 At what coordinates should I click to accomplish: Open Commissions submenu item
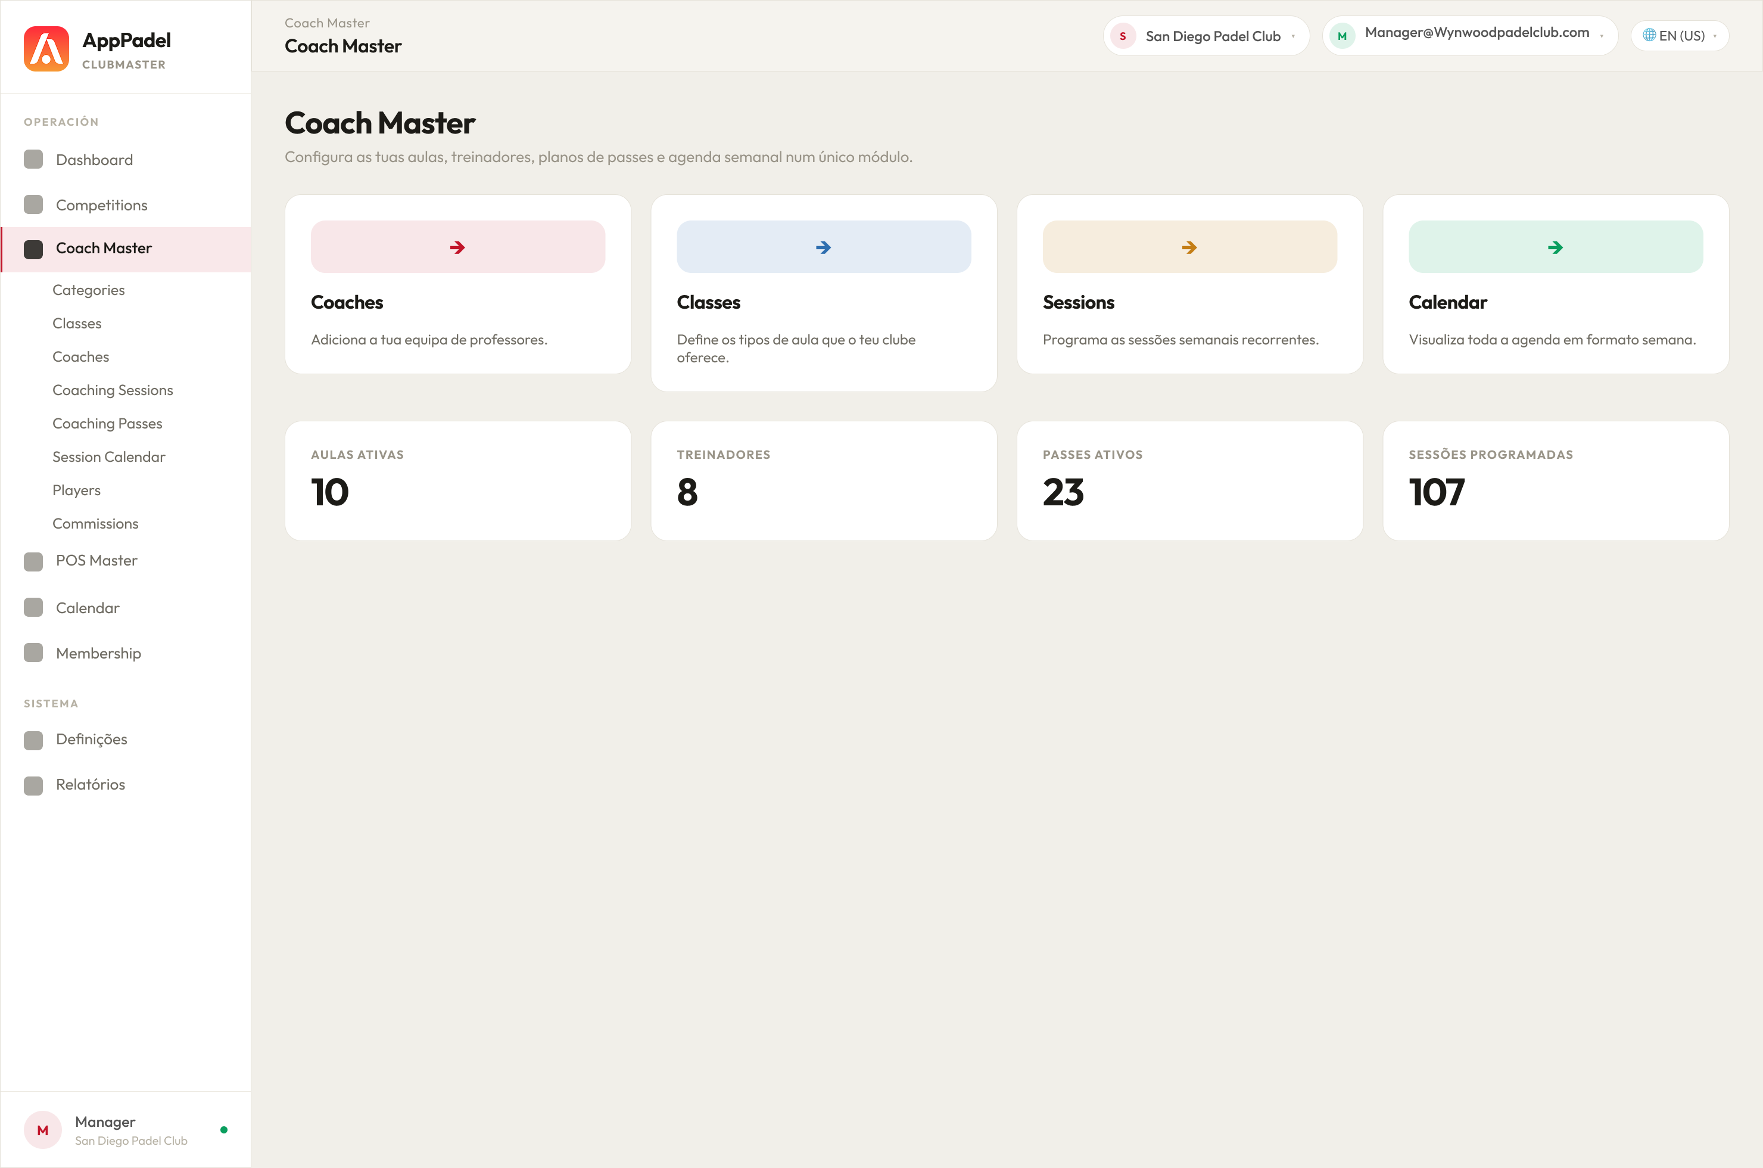click(95, 524)
